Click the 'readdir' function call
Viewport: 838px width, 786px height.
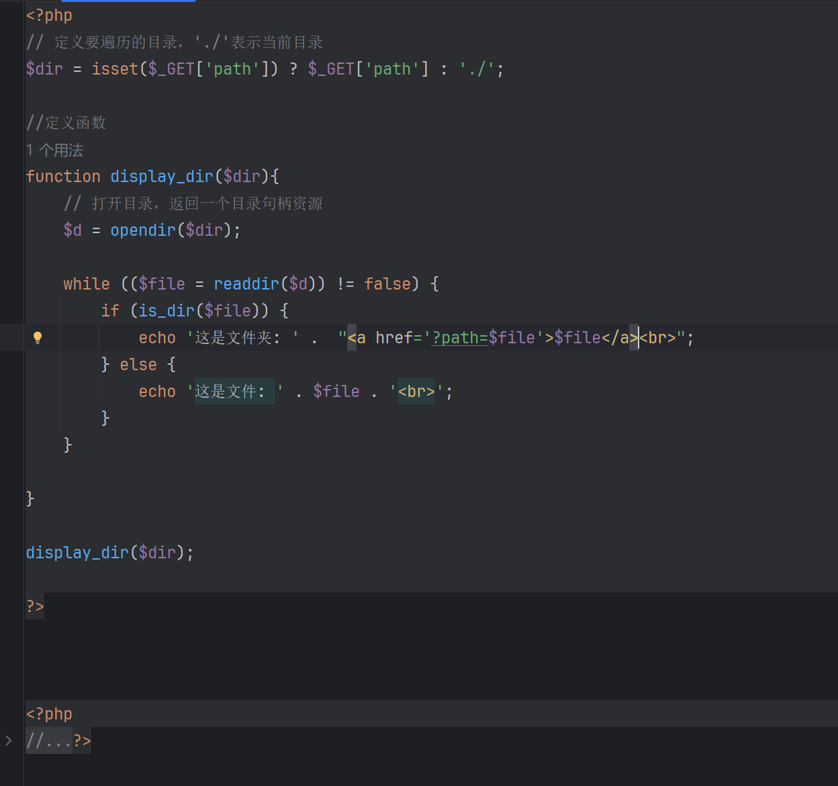(x=246, y=283)
